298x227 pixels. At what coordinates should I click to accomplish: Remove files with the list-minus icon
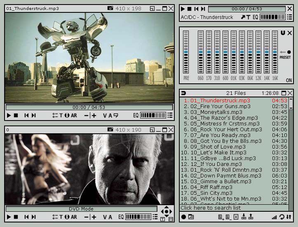228,217
